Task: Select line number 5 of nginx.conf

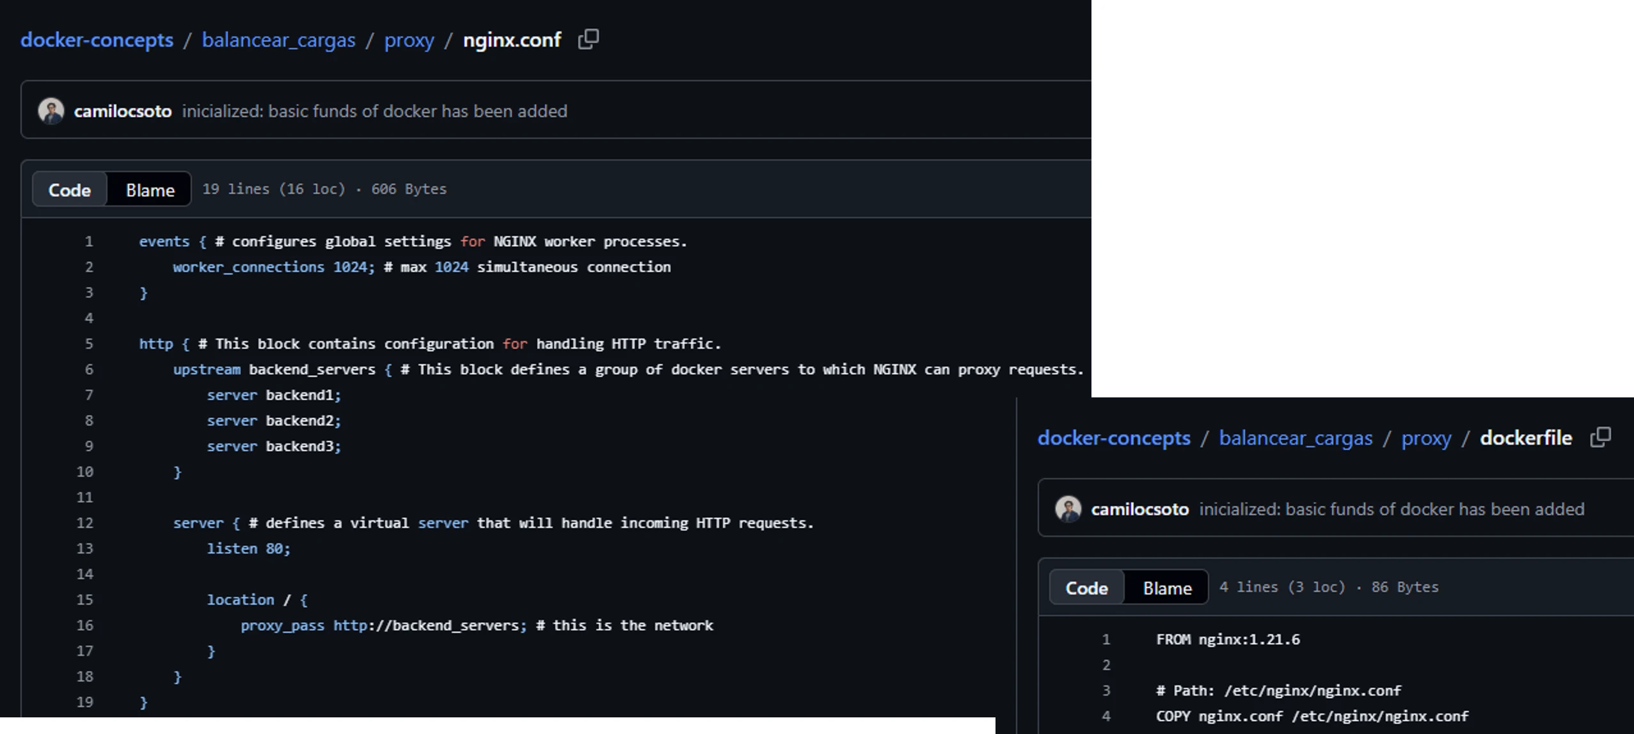Action: [89, 344]
